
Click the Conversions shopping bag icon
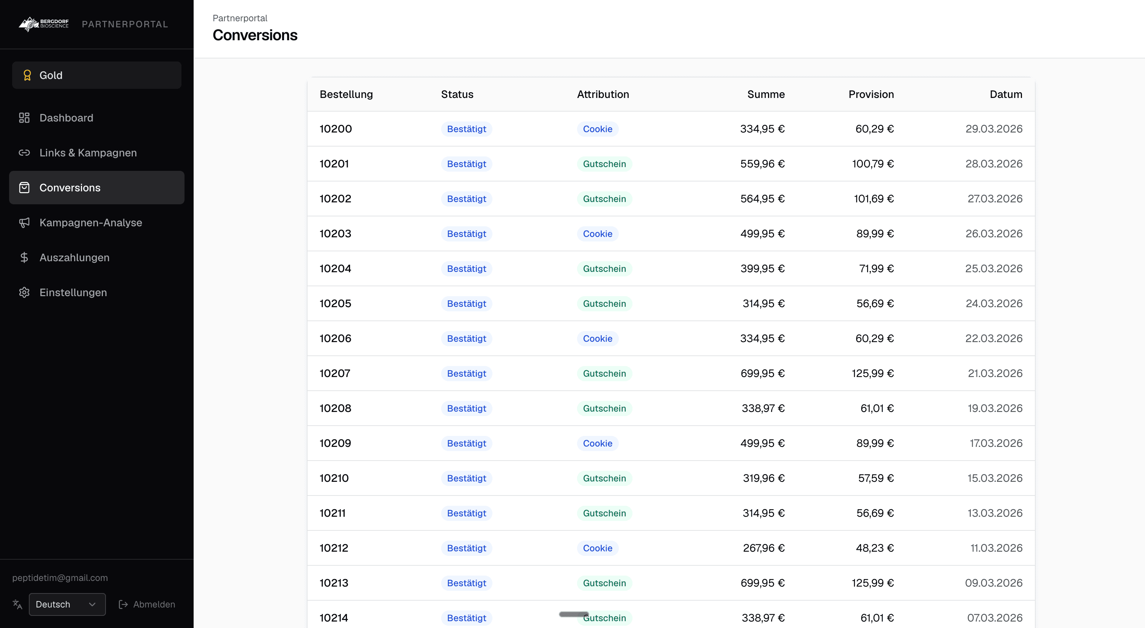click(24, 188)
